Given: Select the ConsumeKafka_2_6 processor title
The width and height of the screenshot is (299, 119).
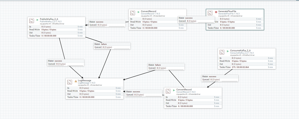Looking at the screenshot, I should [240, 51].
